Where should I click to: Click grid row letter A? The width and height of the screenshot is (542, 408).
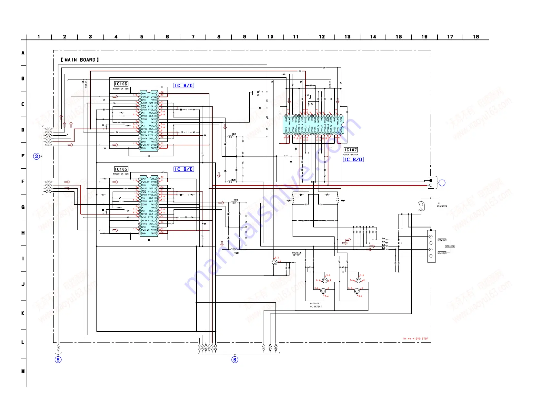click(23, 53)
